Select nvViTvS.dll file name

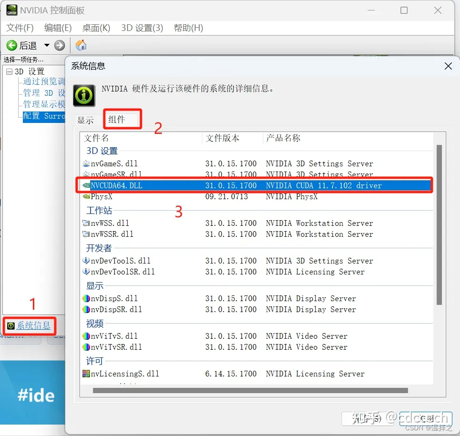pyautogui.click(x=114, y=336)
